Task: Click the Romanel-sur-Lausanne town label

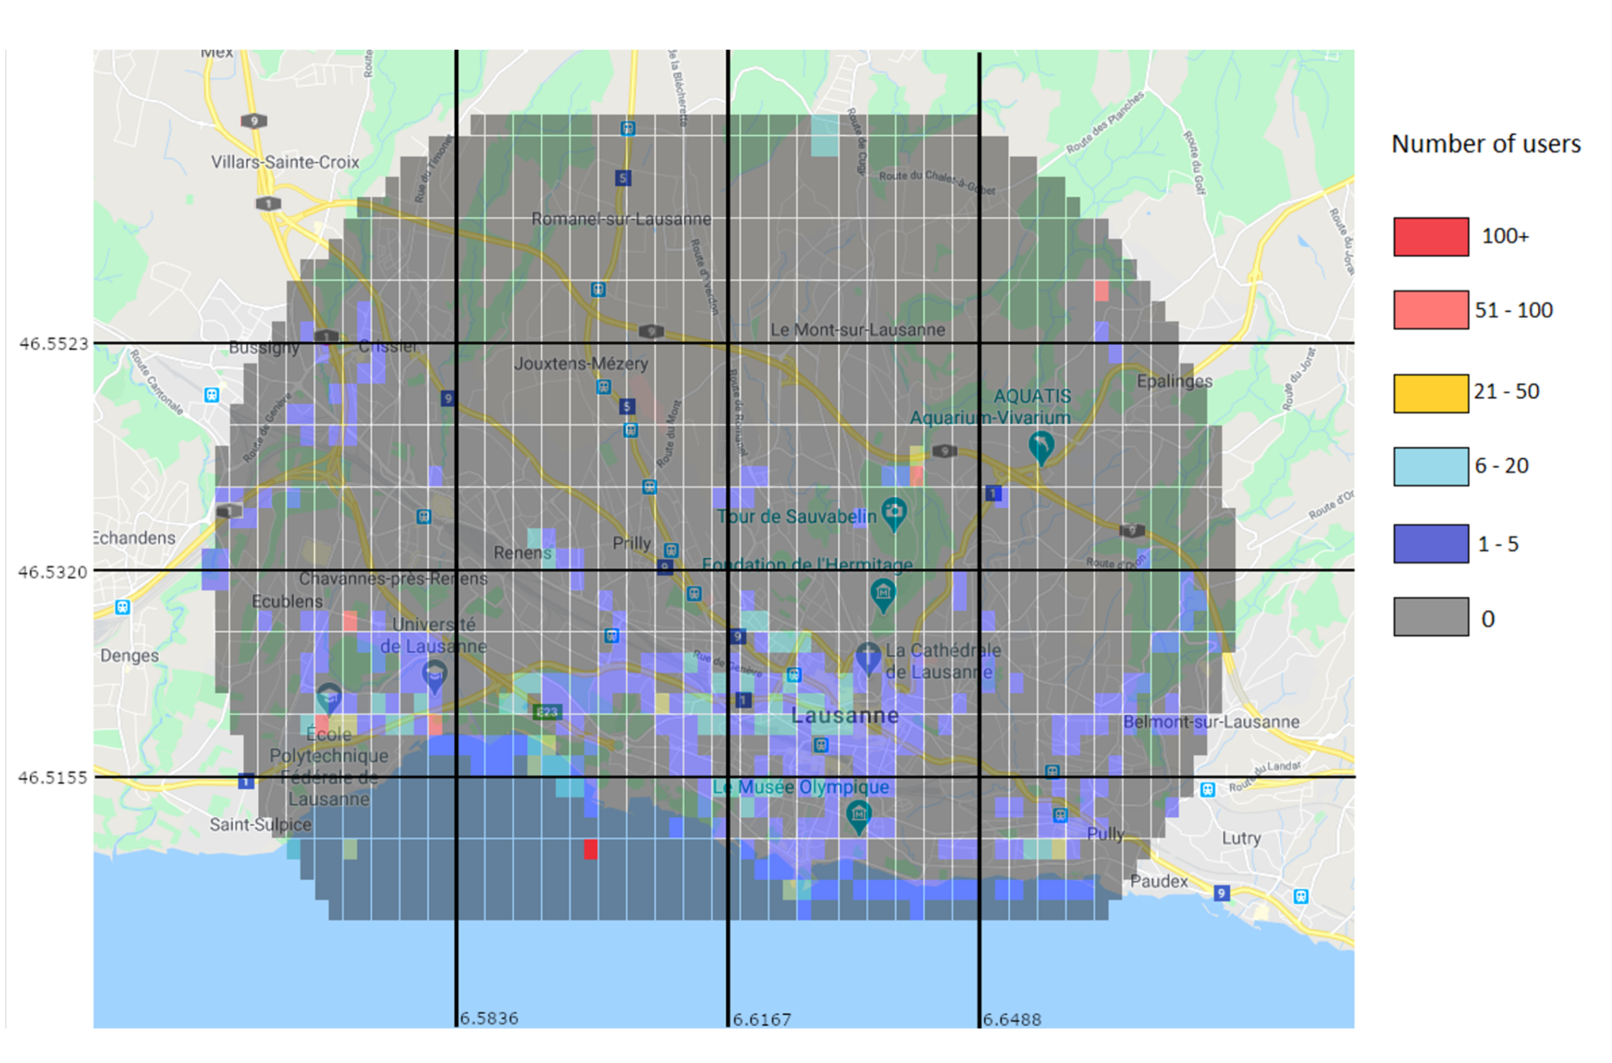Action: pyautogui.click(x=620, y=219)
